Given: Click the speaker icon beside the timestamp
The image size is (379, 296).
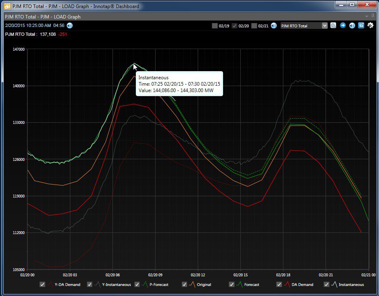Looking at the screenshot, I should pos(70,25).
